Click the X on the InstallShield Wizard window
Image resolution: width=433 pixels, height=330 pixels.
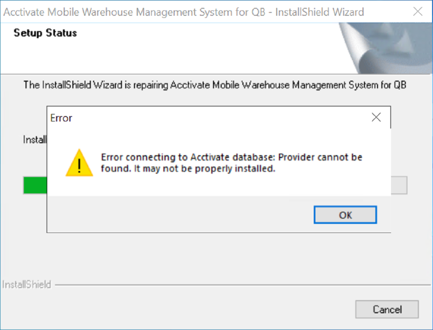[x=418, y=12]
